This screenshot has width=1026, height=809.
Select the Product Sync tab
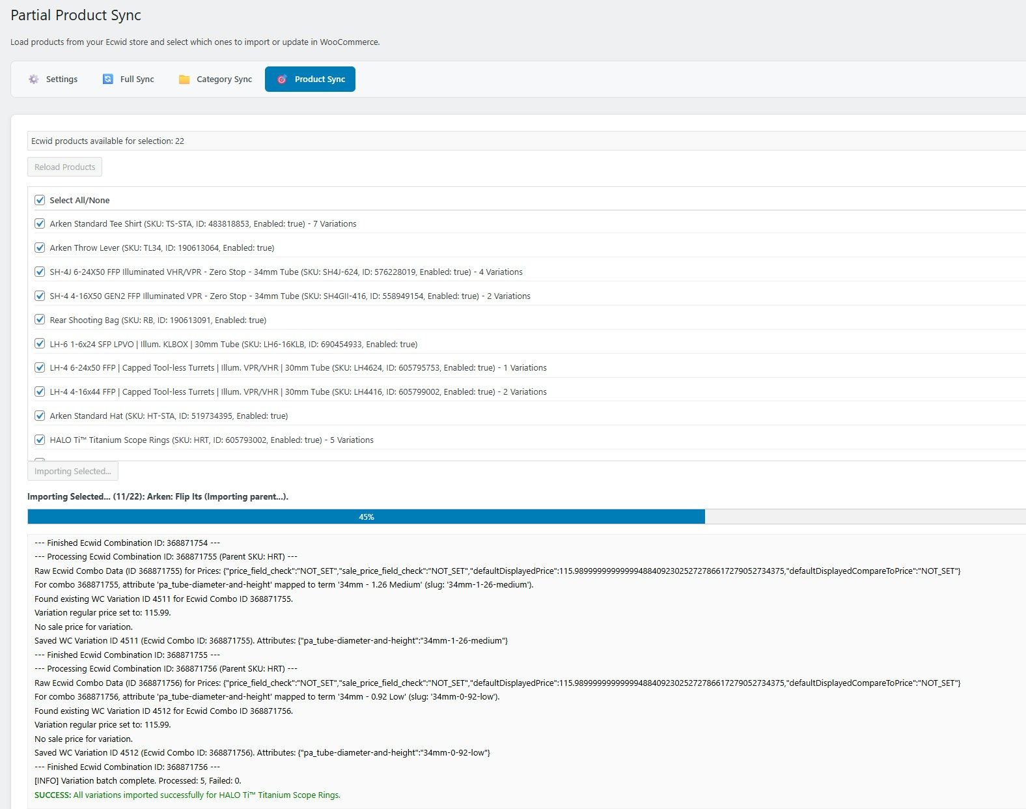310,79
